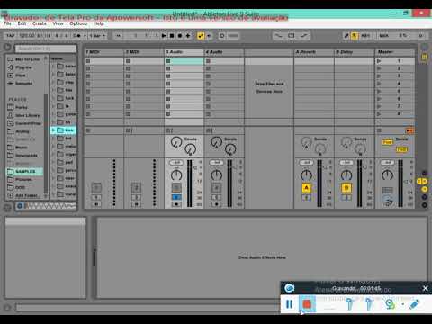Click the browser search field

click(46, 49)
